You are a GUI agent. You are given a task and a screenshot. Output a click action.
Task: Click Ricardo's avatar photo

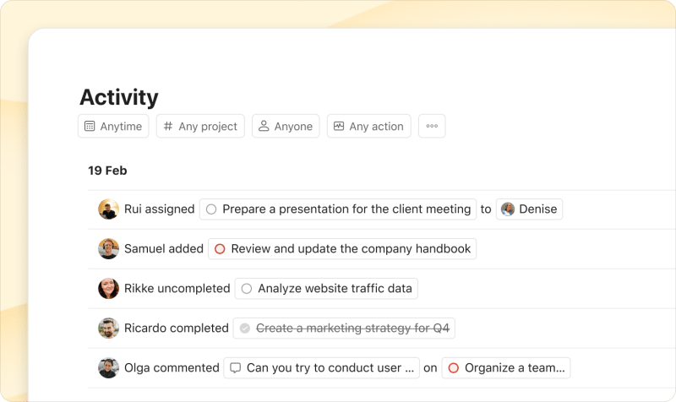pyautogui.click(x=109, y=328)
